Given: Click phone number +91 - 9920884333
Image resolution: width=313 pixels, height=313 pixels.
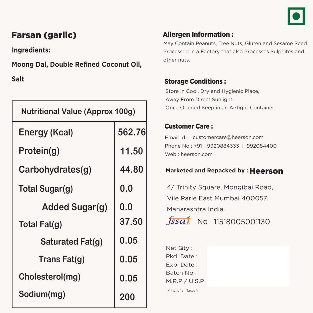Looking at the screenshot, I should coord(215,146).
